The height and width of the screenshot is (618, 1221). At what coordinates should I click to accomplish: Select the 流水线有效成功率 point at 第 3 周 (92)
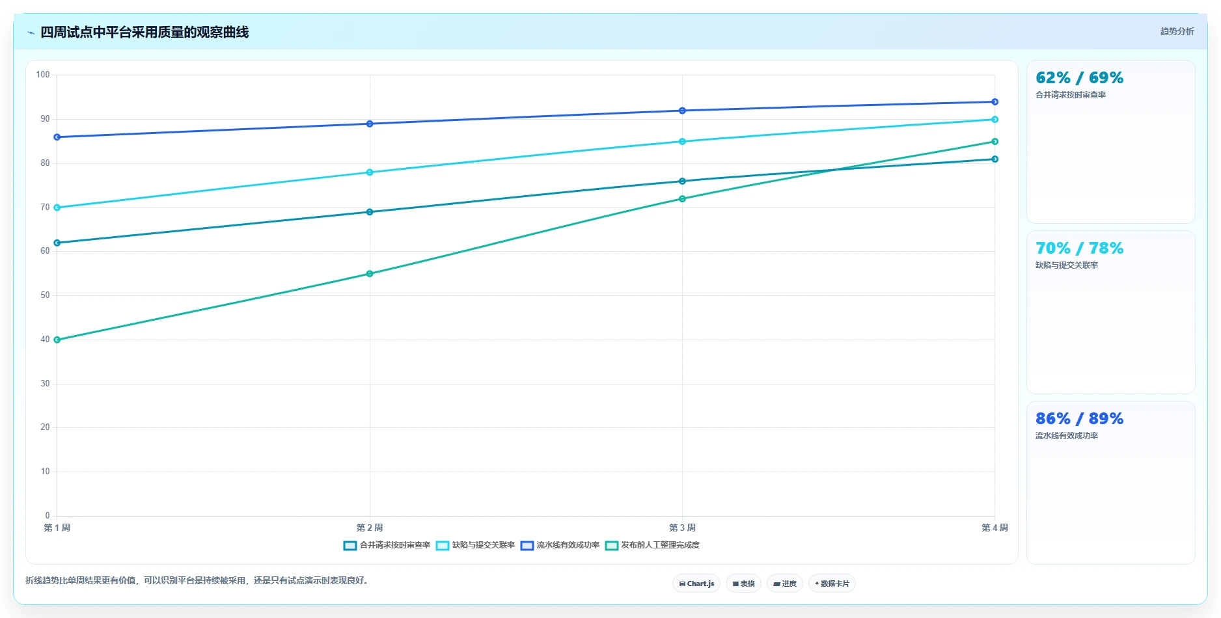pos(682,111)
